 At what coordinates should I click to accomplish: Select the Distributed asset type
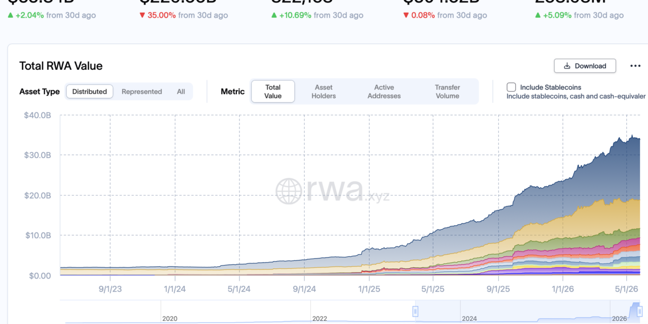click(90, 92)
